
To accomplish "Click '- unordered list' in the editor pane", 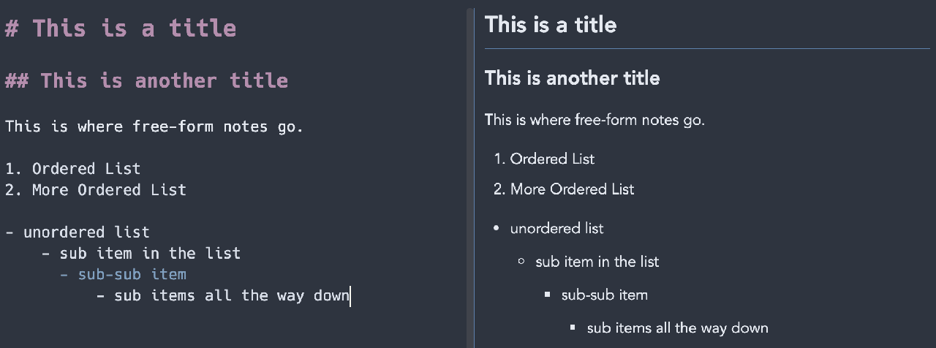I will click(78, 232).
